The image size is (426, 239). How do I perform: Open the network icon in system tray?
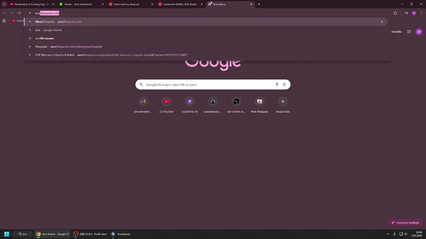point(401,234)
